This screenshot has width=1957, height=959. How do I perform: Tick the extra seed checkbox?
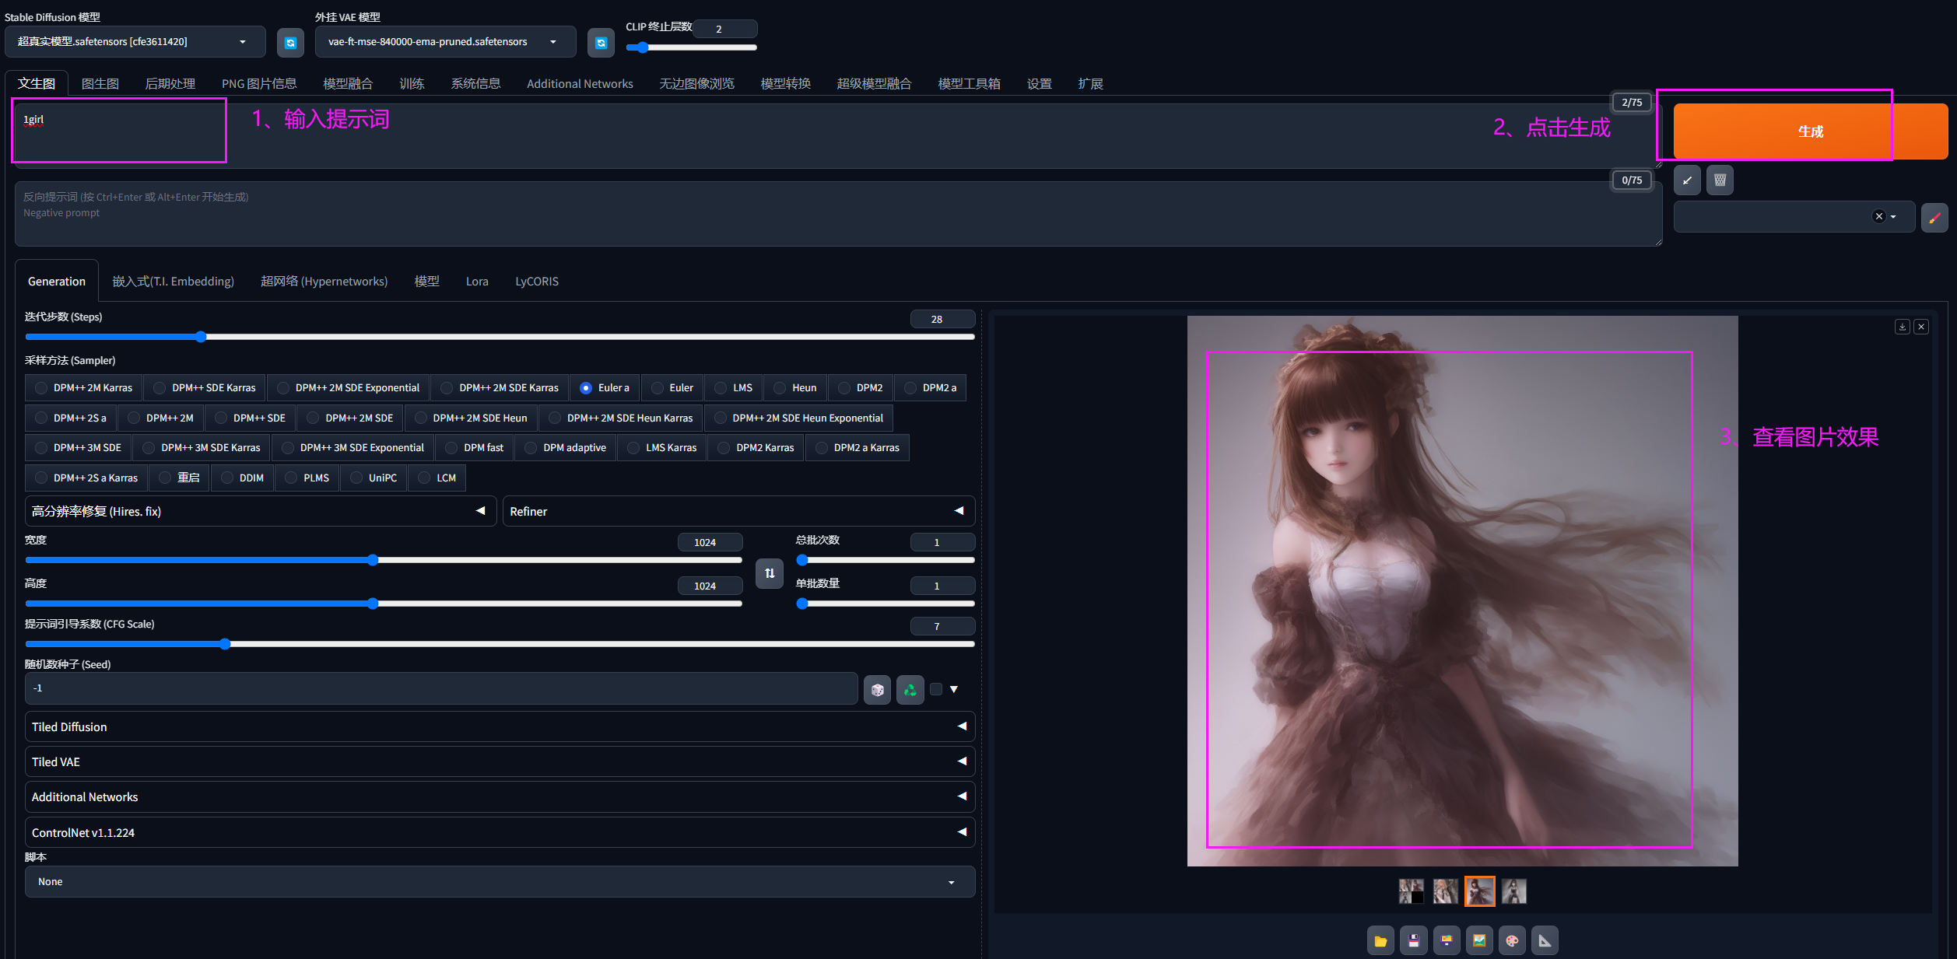[x=936, y=689]
